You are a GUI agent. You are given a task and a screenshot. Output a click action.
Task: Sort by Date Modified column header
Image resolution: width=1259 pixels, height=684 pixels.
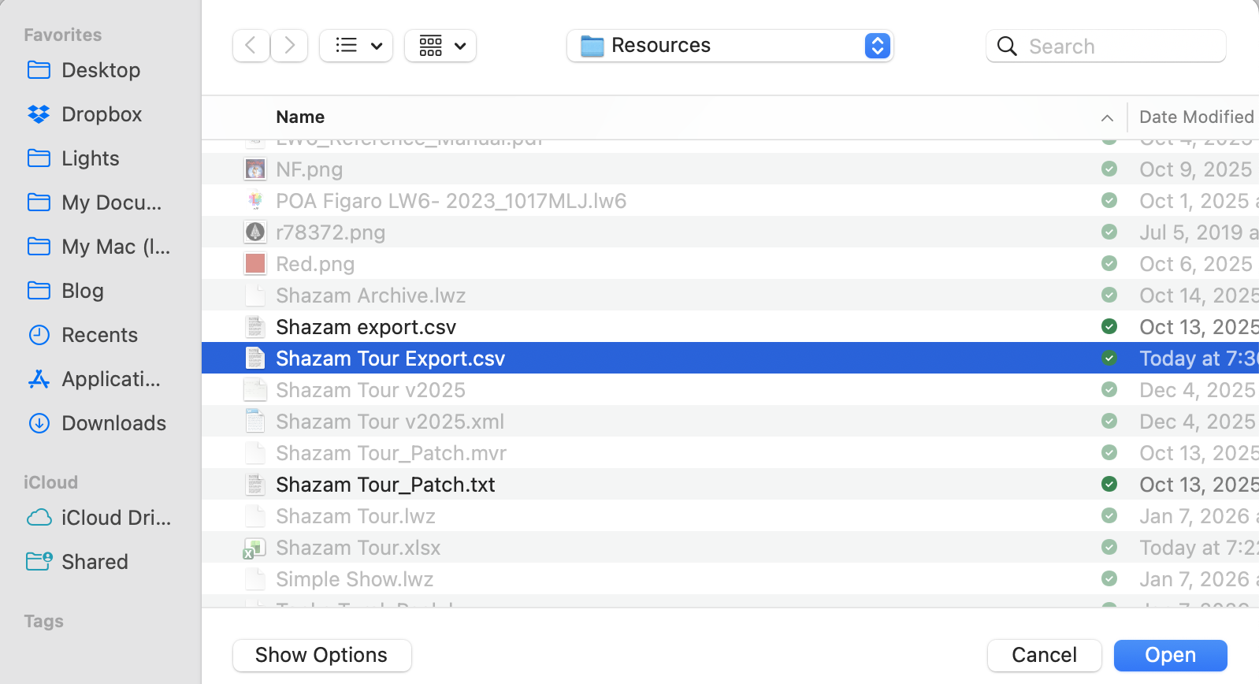1195,117
